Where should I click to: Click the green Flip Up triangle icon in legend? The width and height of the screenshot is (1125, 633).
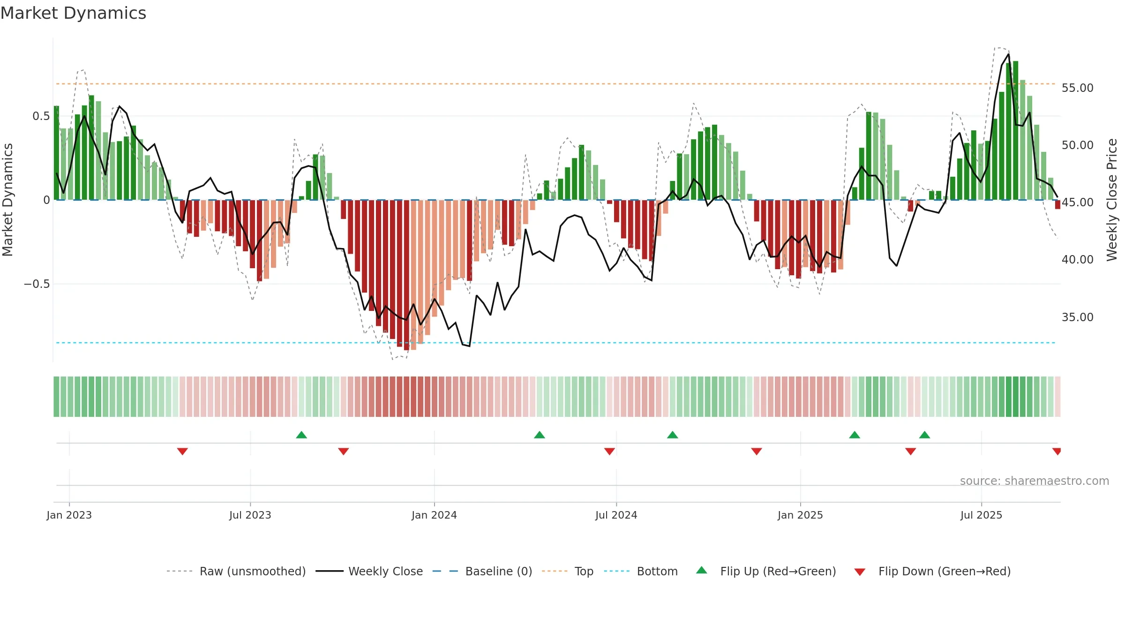click(702, 570)
